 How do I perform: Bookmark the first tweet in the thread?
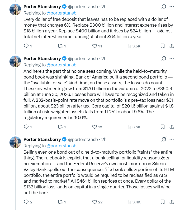[x=163, y=46]
